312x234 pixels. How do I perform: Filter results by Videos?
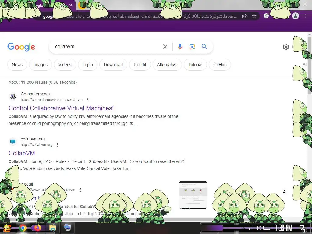pyautogui.click(x=65, y=65)
